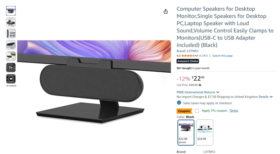280x154 pixels.
Task: Open the 2+ more images thumbnail
Action: click(11, 68)
